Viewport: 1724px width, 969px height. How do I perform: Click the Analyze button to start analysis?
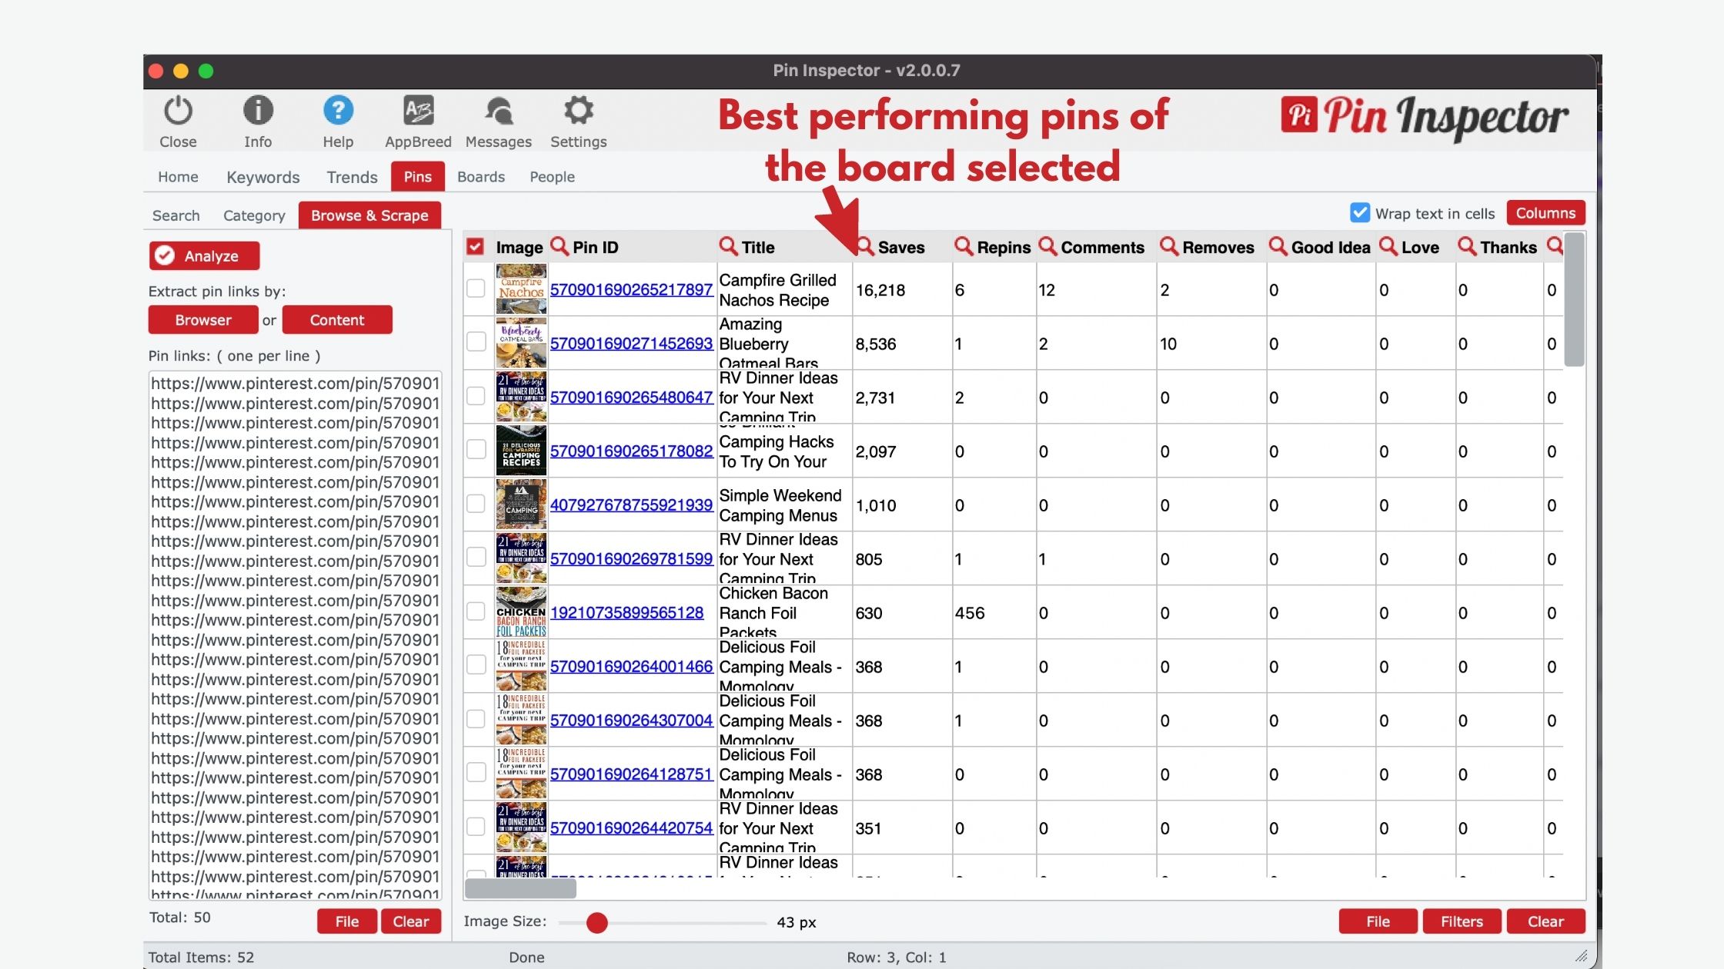click(x=198, y=255)
